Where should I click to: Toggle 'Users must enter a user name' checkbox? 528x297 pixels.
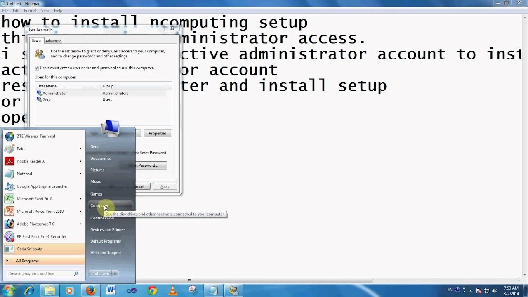pos(37,68)
